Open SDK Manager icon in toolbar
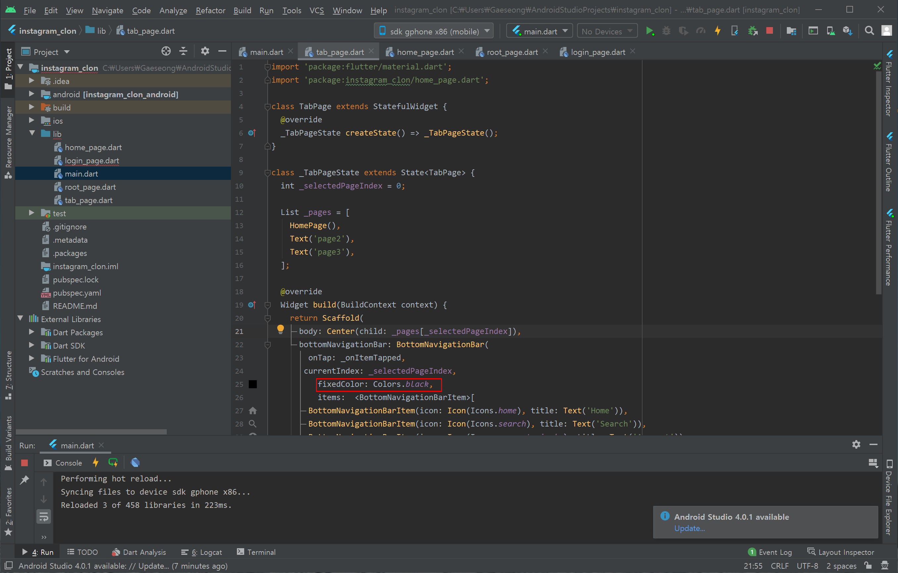Image resolution: width=898 pixels, height=573 pixels. point(848,31)
